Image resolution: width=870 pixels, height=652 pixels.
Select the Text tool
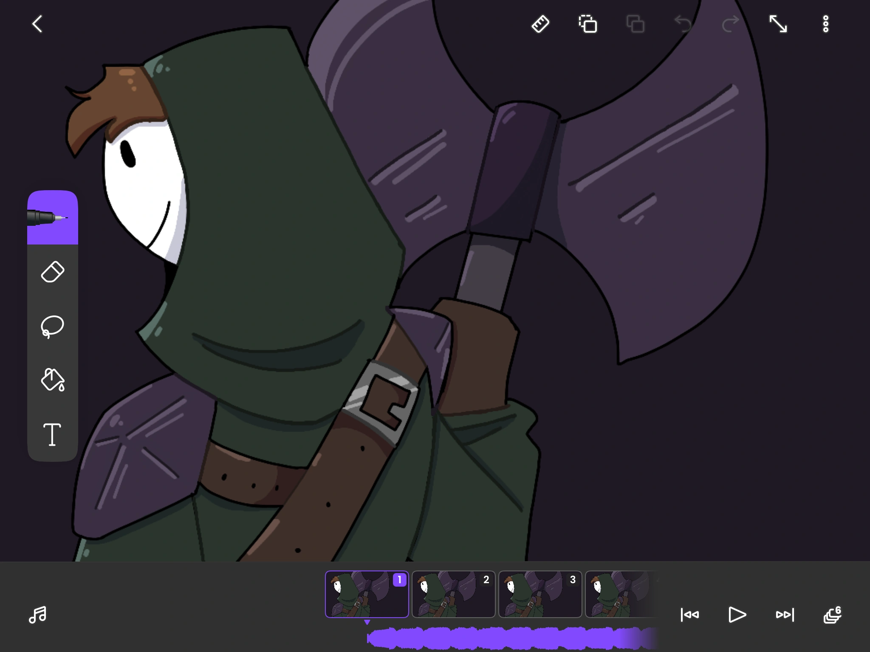click(x=52, y=434)
